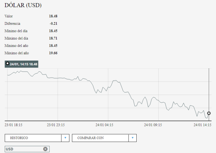Expand the COMPARAR CON dropdown arrow

(133, 138)
